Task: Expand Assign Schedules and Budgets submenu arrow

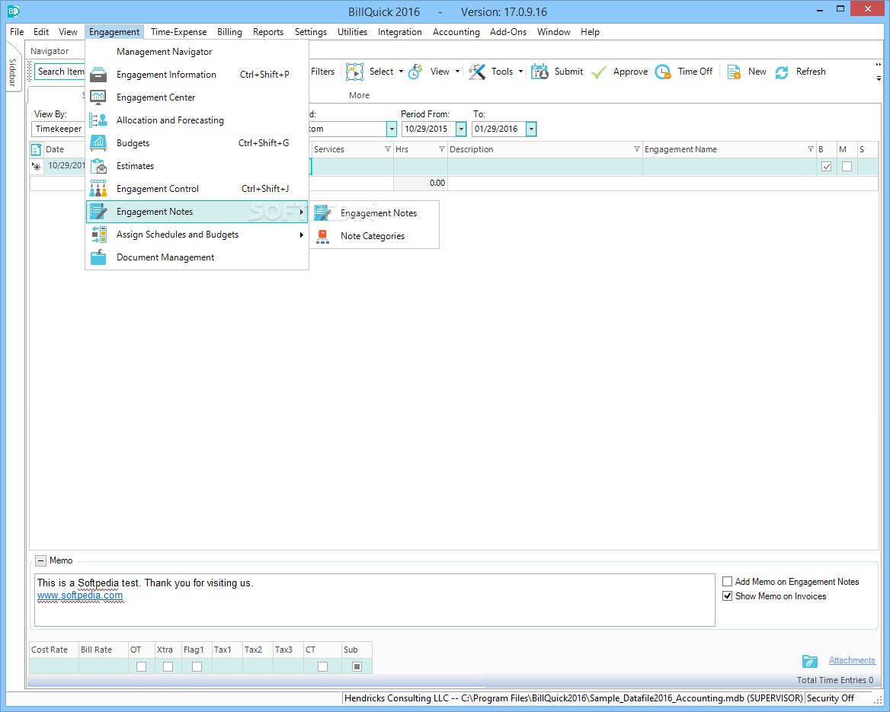Action: click(302, 235)
